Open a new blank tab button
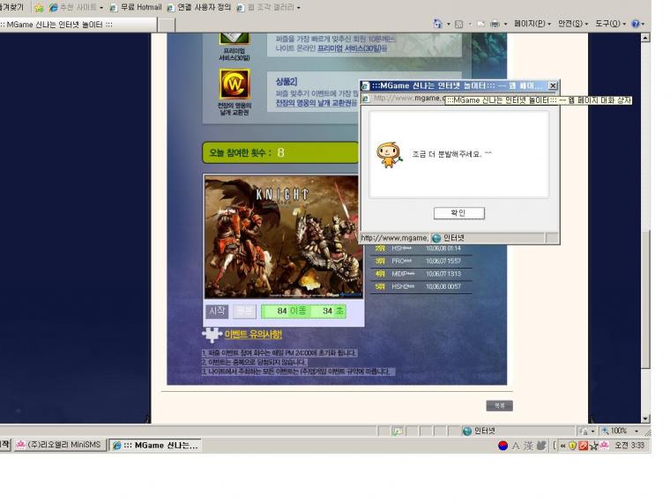670x502 pixels. (x=167, y=26)
